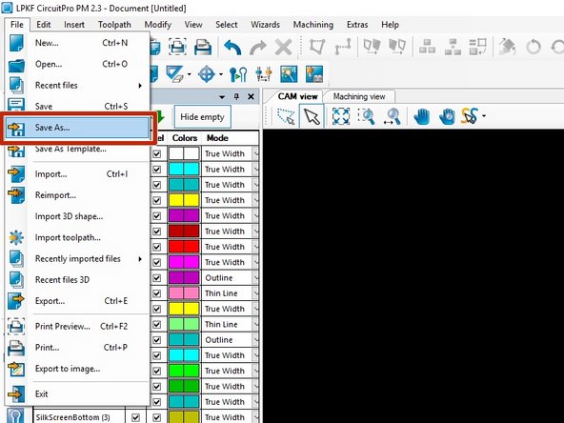Open Mode dropdown of teal Outline row
564x423 pixels.
tap(255, 340)
